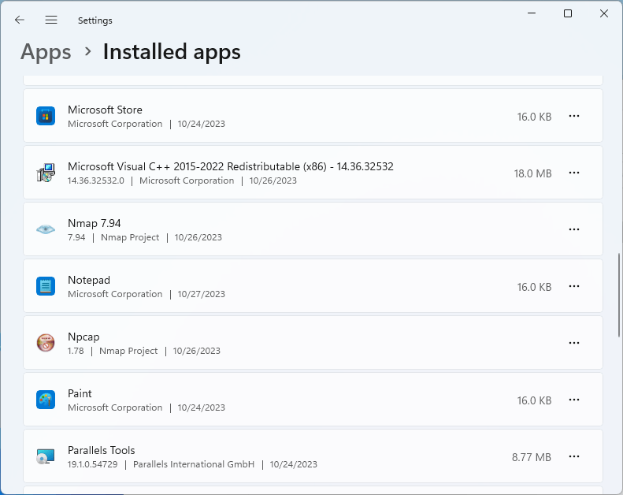Open more options for Microsoft Store
Screen dimensions: 623x495
click(574, 116)
